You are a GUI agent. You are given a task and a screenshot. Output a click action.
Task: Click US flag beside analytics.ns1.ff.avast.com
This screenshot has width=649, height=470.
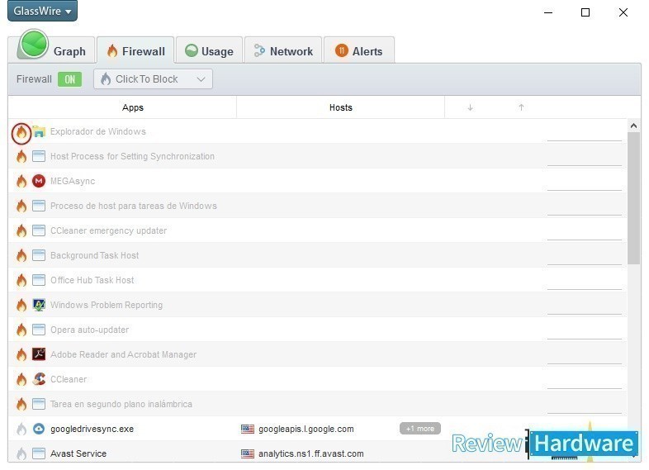(x=248, y=453)
